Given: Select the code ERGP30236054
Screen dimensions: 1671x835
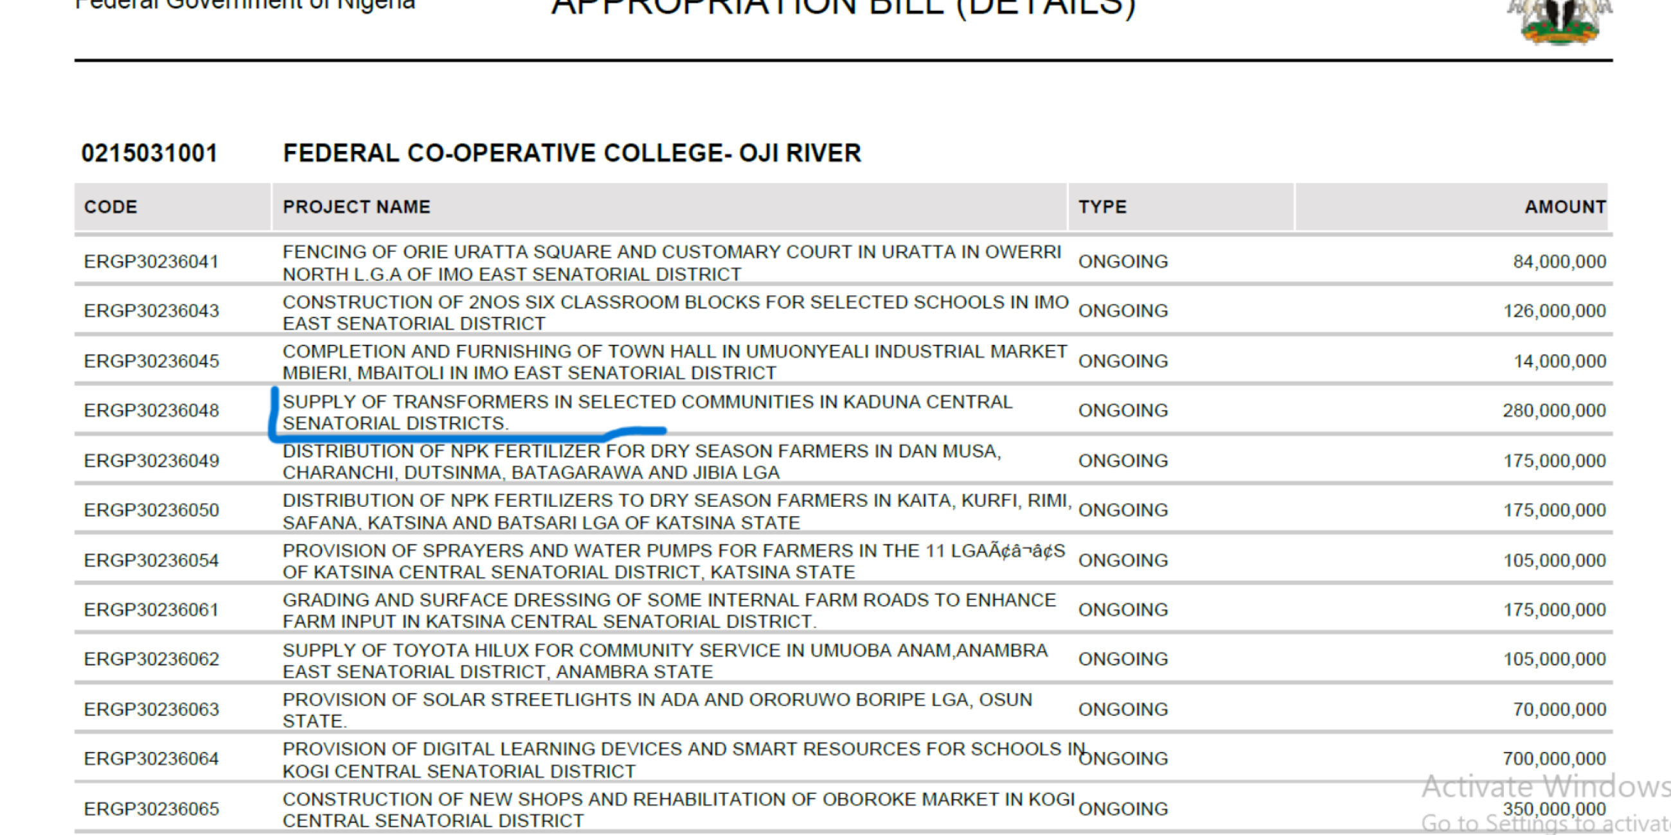Looking at the screenshot, I should tap(152, 561).
